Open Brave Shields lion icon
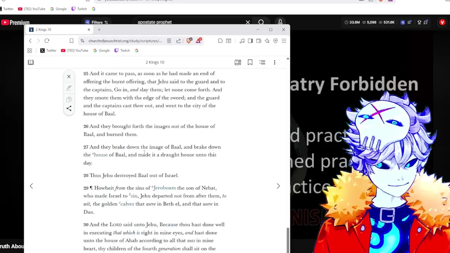Viewport: 450px width, 253px height. pos(189,40)
